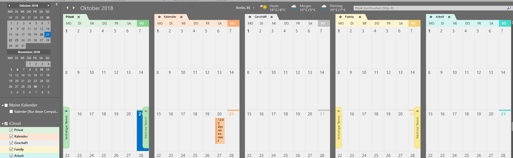Click overlay arrow on Geschäft tab
Image resolution: width=513 pixels, height=158 pixels.
coord(250,17)
